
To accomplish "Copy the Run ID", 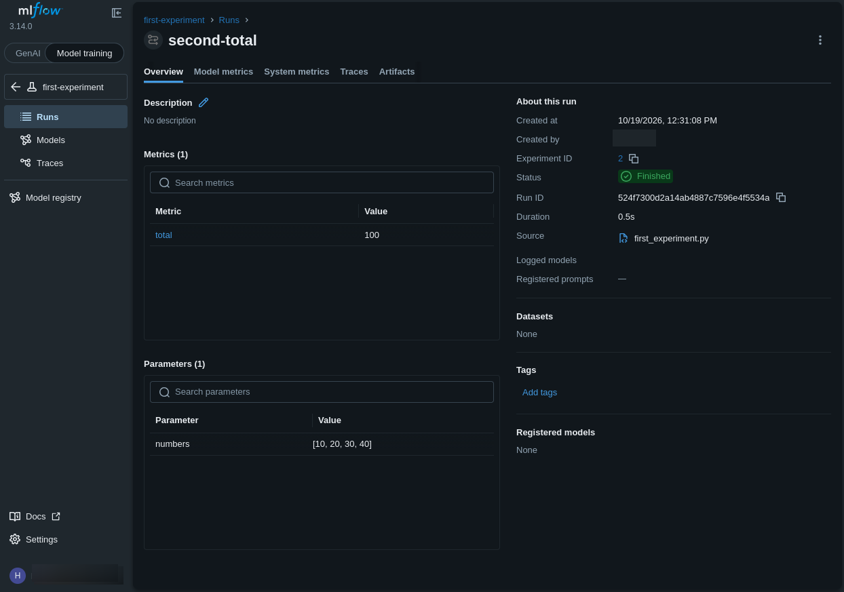I will (x=781, y=197).
